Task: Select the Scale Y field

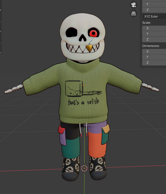Action: (x=154, y=34)
